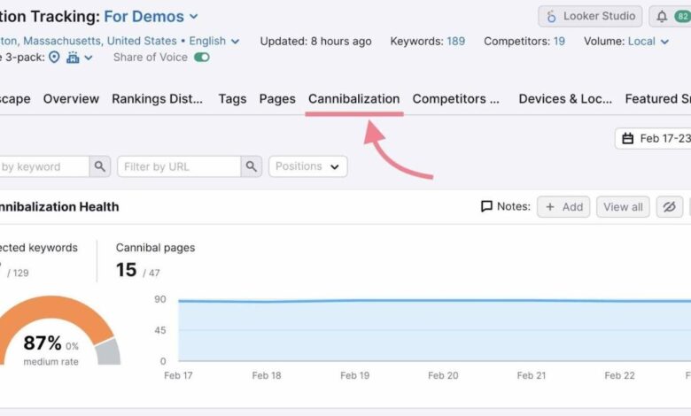
Task: Click the URL filter search icon
Action: (252, 166)
